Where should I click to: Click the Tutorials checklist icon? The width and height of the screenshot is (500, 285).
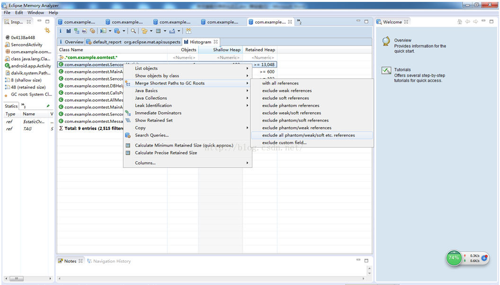click(x=386, y=71)
